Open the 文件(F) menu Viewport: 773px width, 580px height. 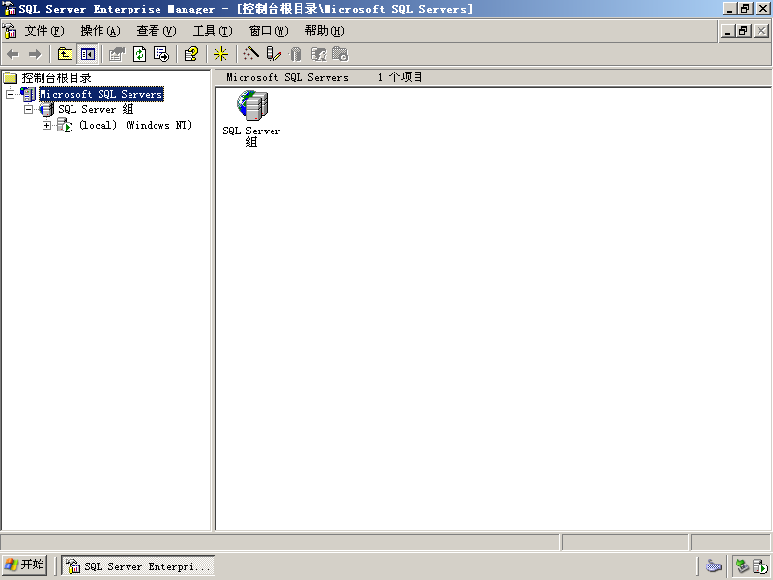(x=44, y=31)
